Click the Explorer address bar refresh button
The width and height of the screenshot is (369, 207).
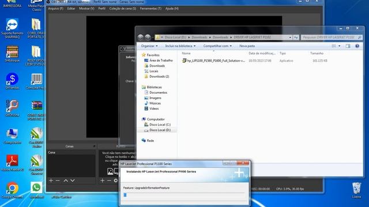click(296, 37)
